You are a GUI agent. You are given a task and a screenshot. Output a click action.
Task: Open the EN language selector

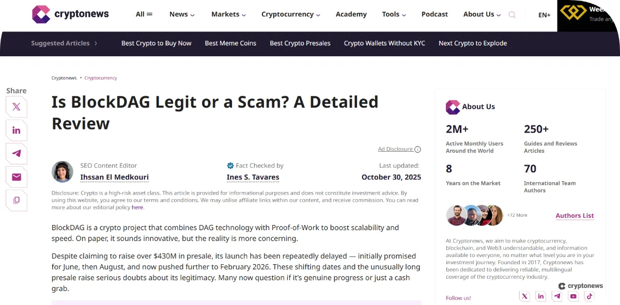(x=544, y=15)
